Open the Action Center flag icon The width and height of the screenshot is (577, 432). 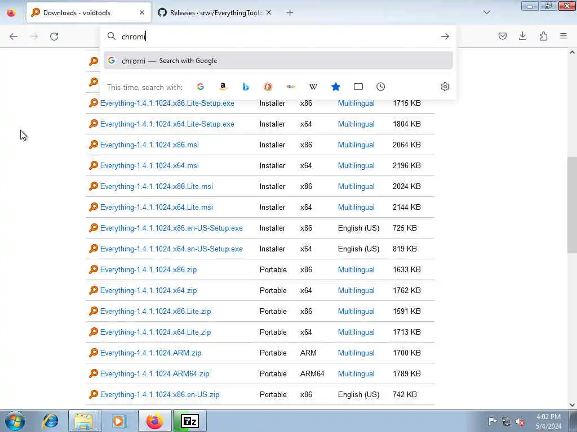(492, 421)
